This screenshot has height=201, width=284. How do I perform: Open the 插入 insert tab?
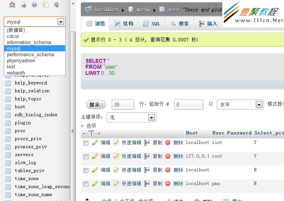[208, 24]
